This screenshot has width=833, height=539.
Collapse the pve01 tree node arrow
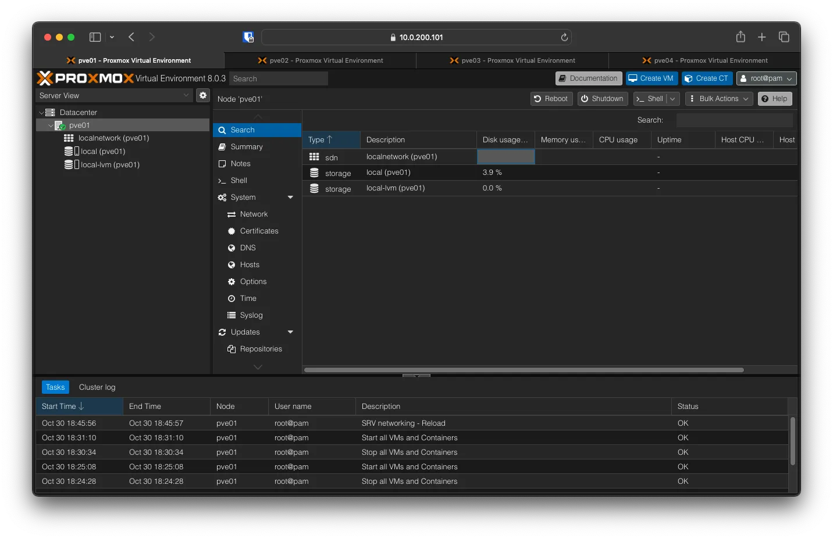[51, 125]
